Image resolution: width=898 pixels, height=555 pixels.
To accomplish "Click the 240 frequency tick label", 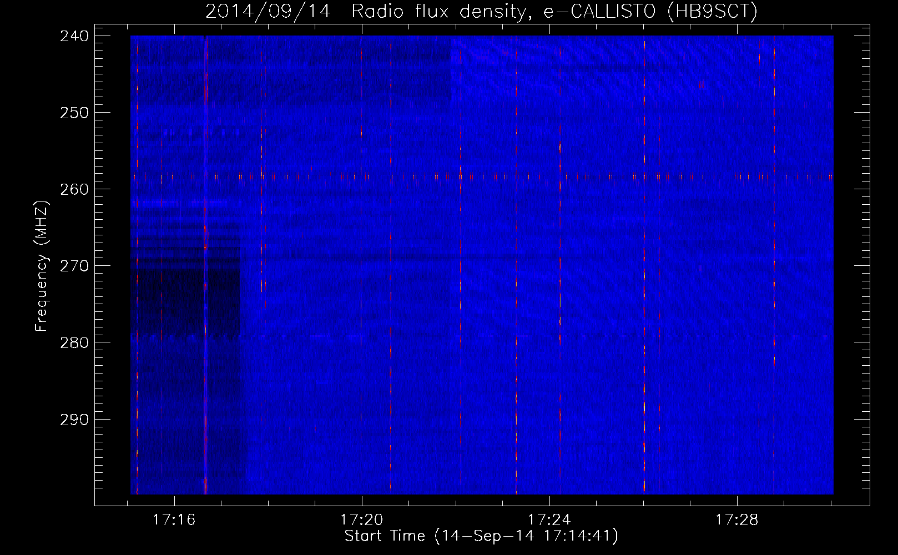I will click(74, 36).
